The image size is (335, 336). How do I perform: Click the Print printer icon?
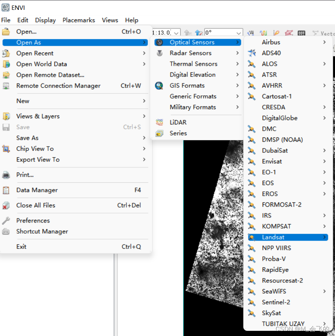point(6,175)
